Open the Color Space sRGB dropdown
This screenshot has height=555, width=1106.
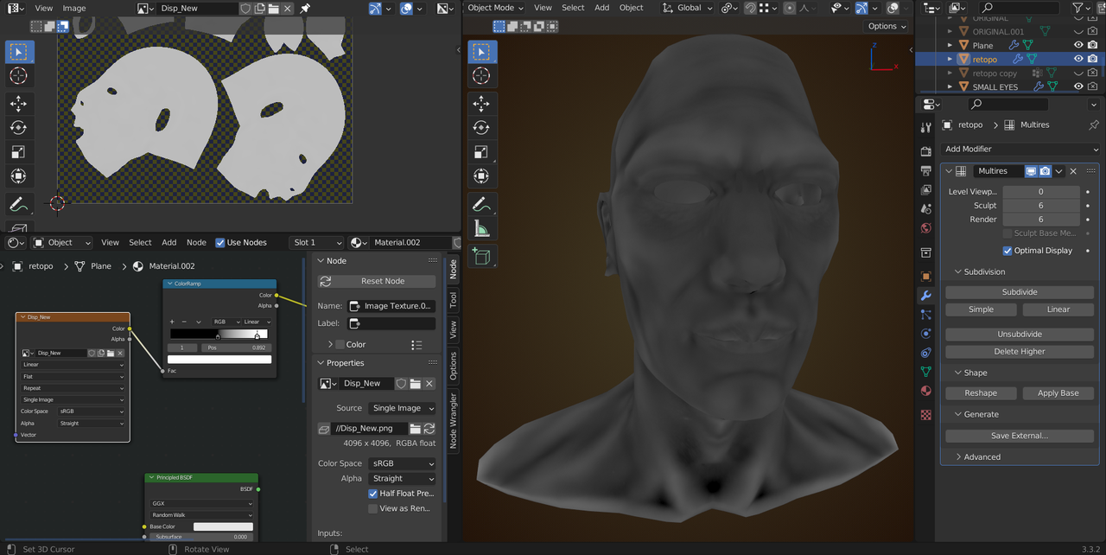(x=402, y=463)
